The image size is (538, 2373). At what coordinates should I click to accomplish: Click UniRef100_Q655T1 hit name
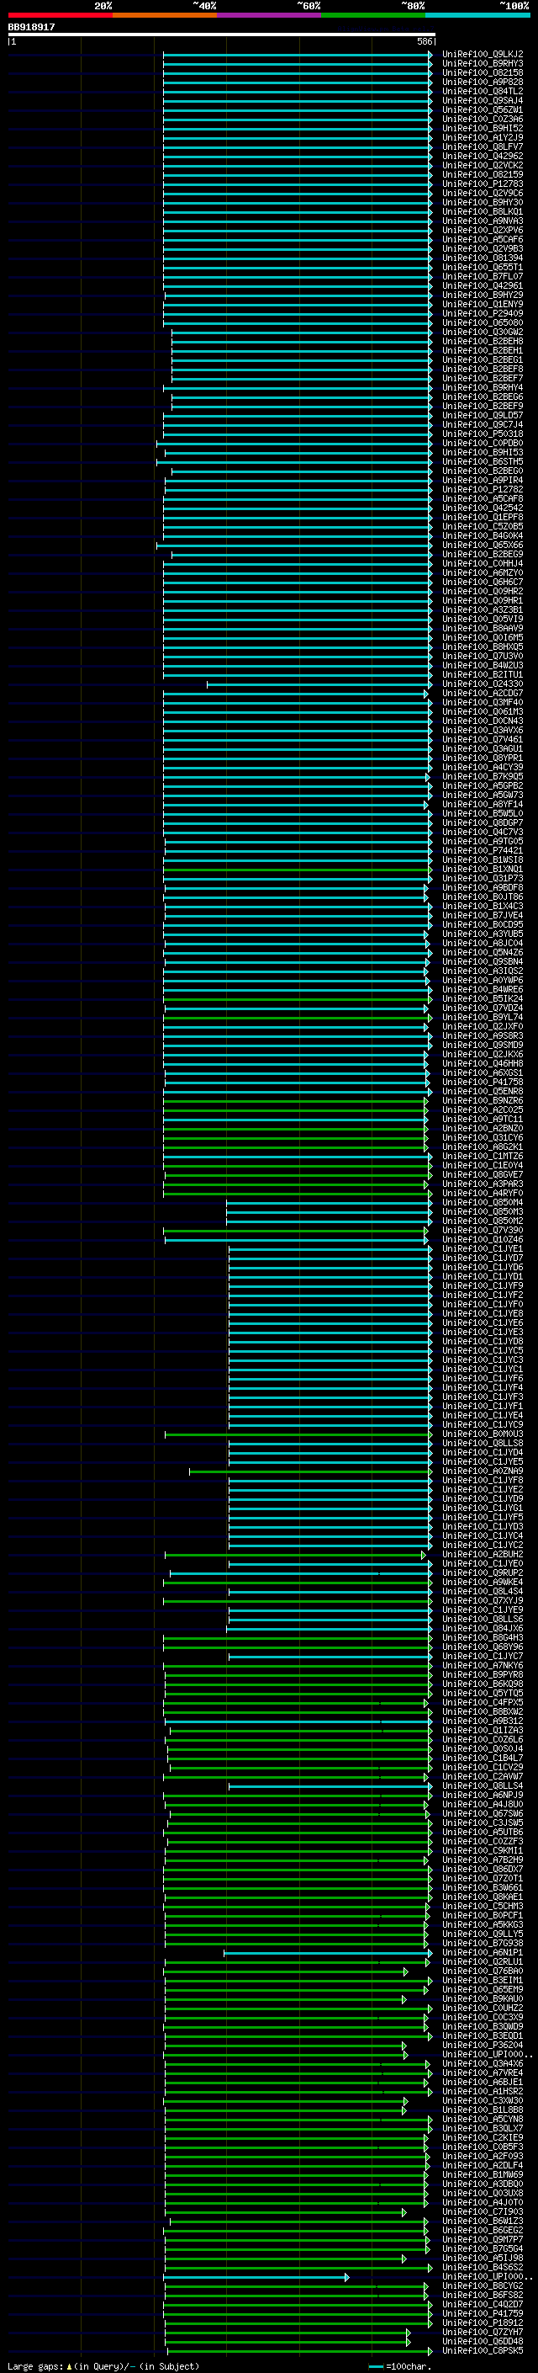click(x=482, y=267)
